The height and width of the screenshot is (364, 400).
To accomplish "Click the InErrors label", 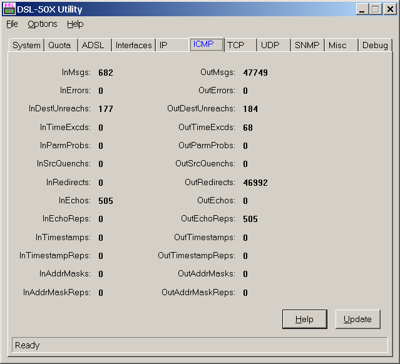I will (x=75, y=90).
